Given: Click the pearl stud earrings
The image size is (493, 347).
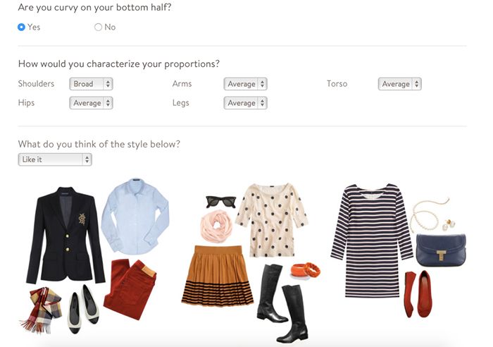Looking at the screenshot, I should (x=447, y=225).
